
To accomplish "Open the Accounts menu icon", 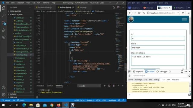I will 4,87.
